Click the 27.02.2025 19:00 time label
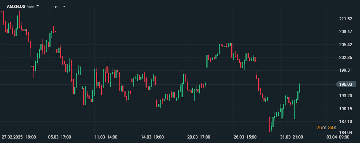This screenshot has height=143, width=360. [19, 137]
